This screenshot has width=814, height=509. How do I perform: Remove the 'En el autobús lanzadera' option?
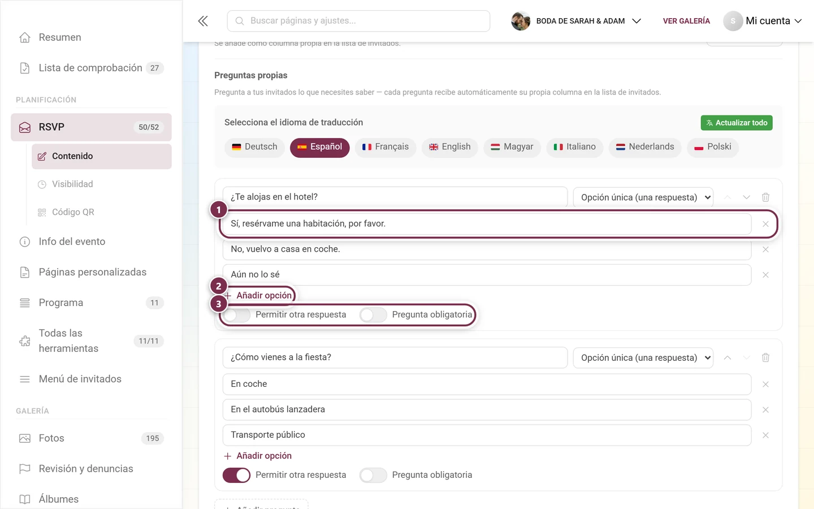coord(765,410)
